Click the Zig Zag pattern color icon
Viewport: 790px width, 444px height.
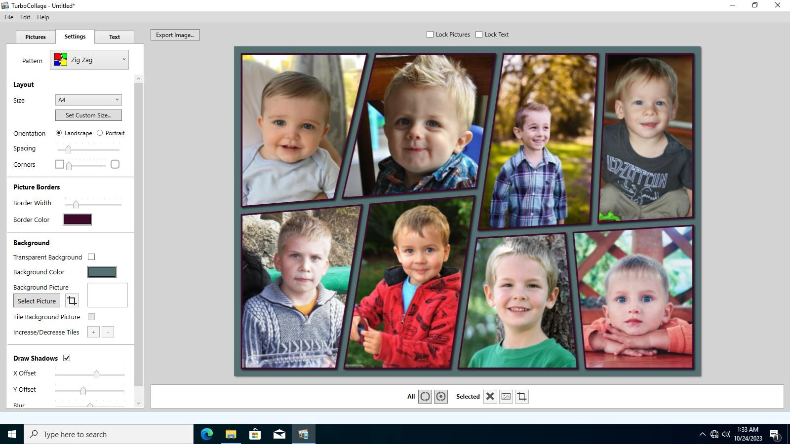coord(61,60)
